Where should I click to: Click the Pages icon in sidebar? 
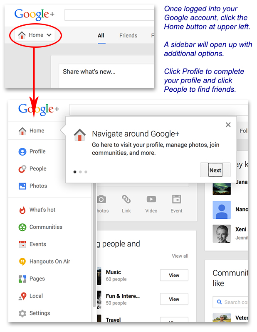tap(22, 279)
